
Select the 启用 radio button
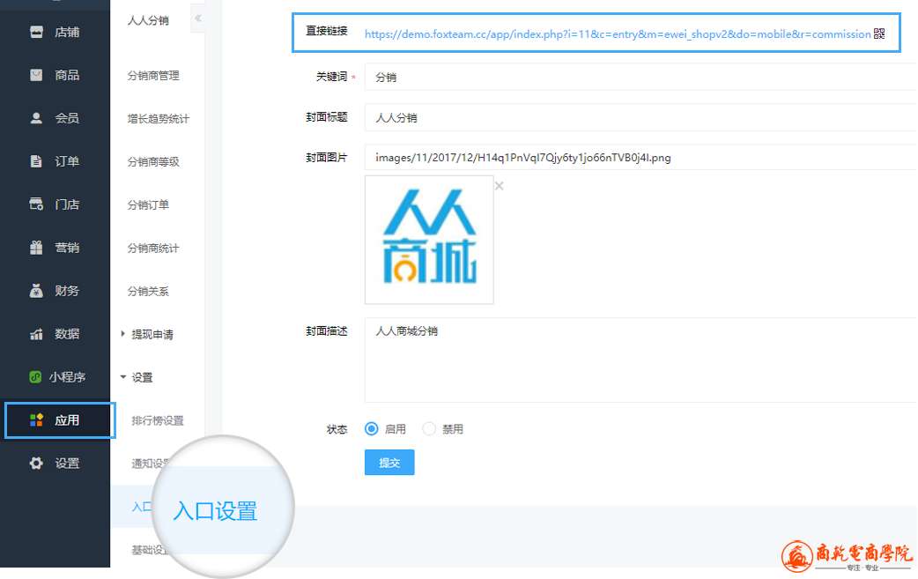[x=372, y=429]
